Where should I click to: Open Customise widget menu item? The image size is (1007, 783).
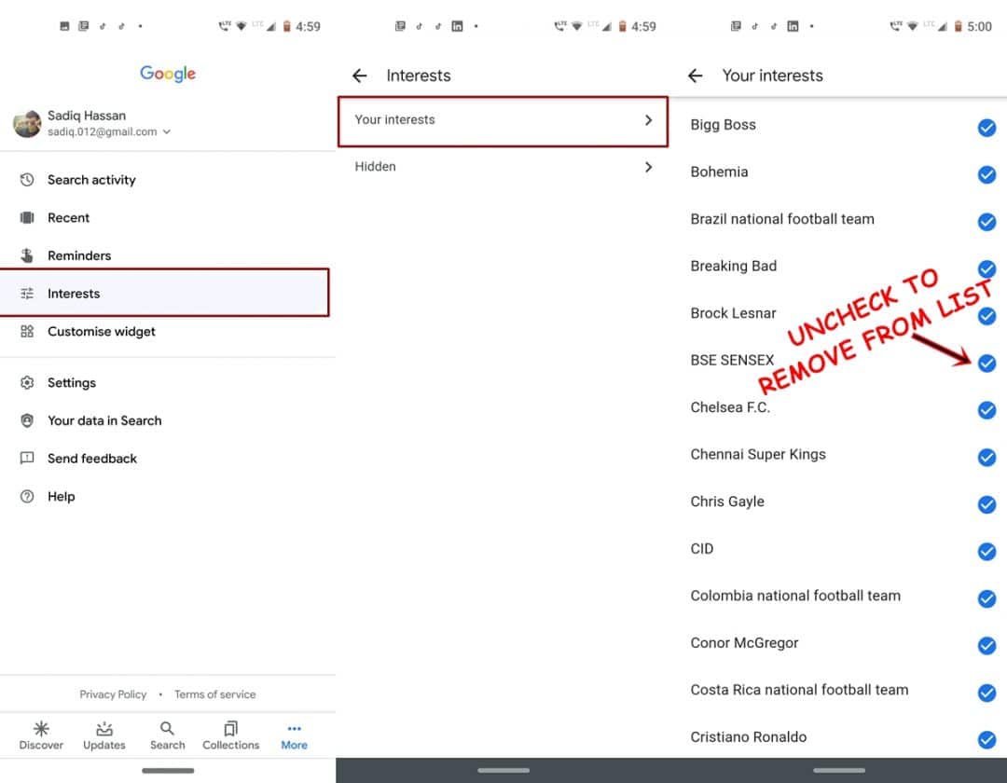(168, 331)
